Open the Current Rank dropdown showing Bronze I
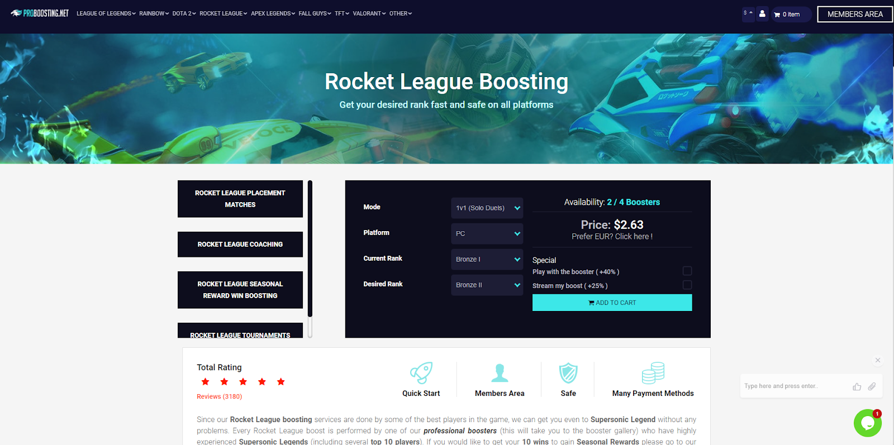This screenshot has height=445, width=894. click(487, 259)
